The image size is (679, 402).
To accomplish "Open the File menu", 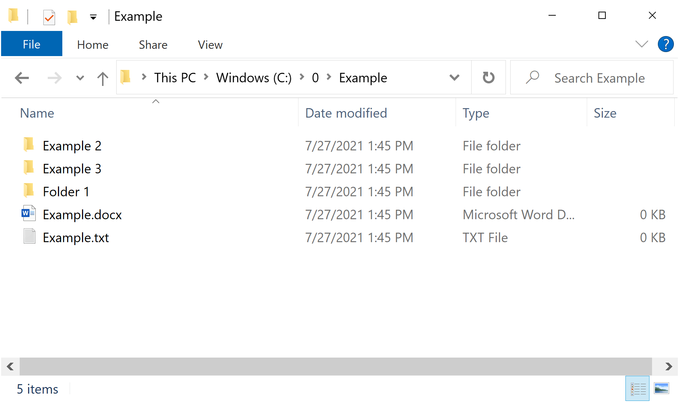I will (x=31, y=44).
